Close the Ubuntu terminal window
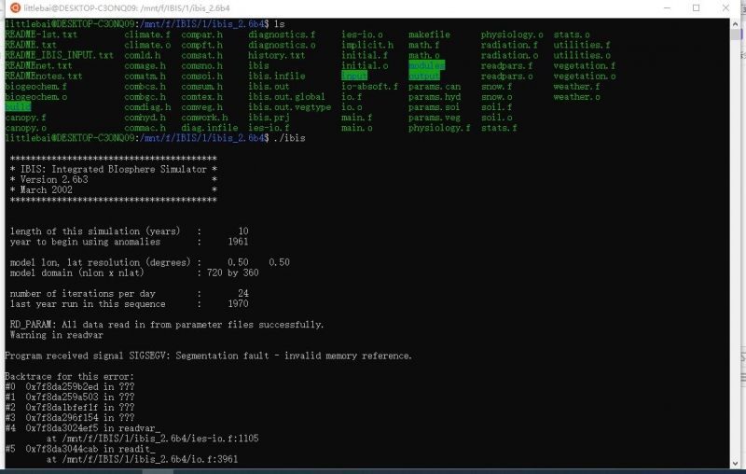 pyautogui.click(x=728, y=8)
